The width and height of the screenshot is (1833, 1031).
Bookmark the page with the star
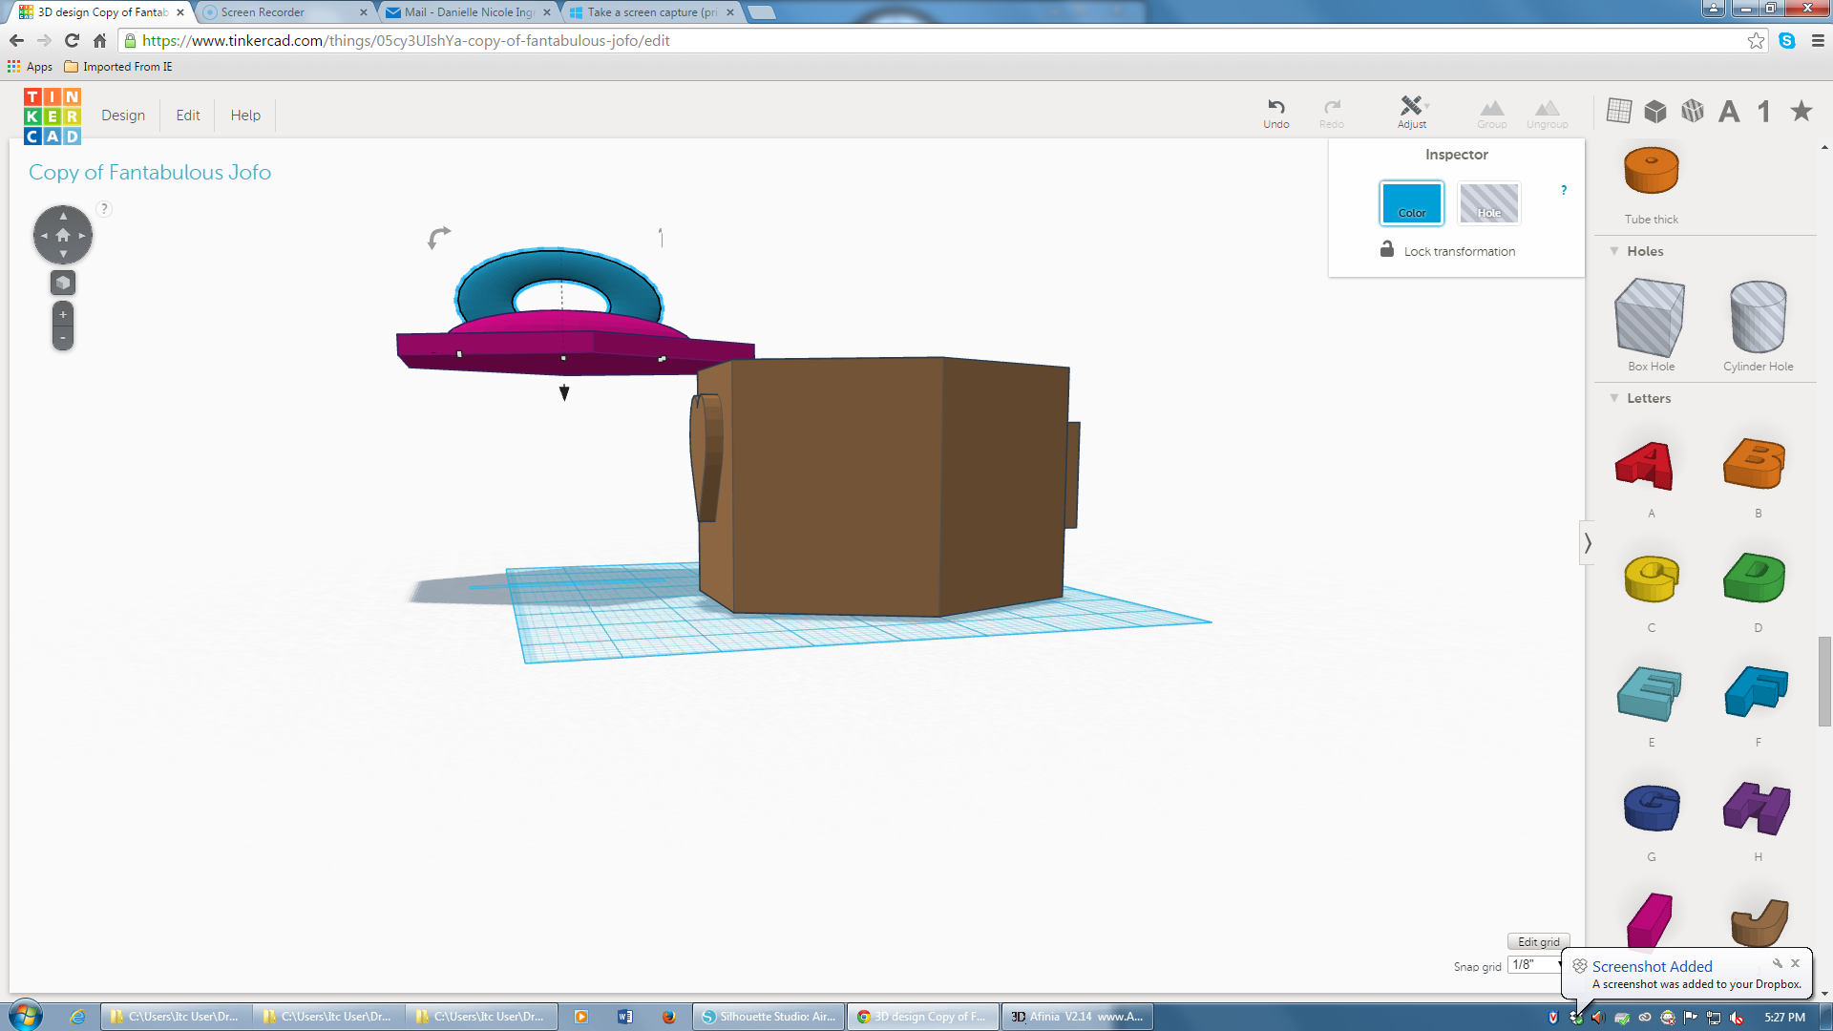[x=1755, y=40]
